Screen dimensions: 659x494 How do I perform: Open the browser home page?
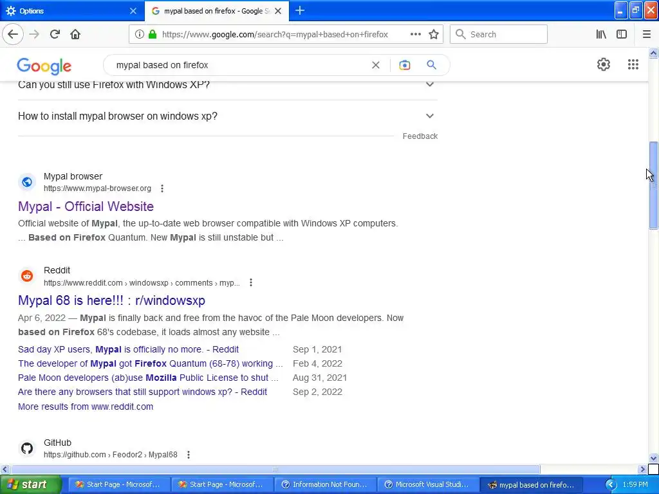point(75,34)
